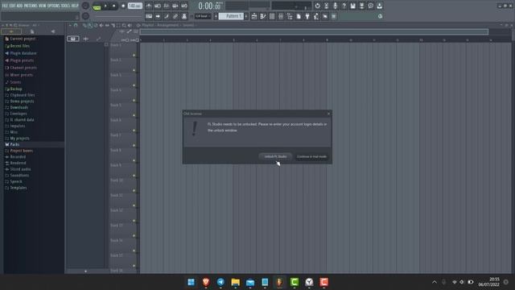
Task: Start playback with the Play button
Action: (105, 6)
